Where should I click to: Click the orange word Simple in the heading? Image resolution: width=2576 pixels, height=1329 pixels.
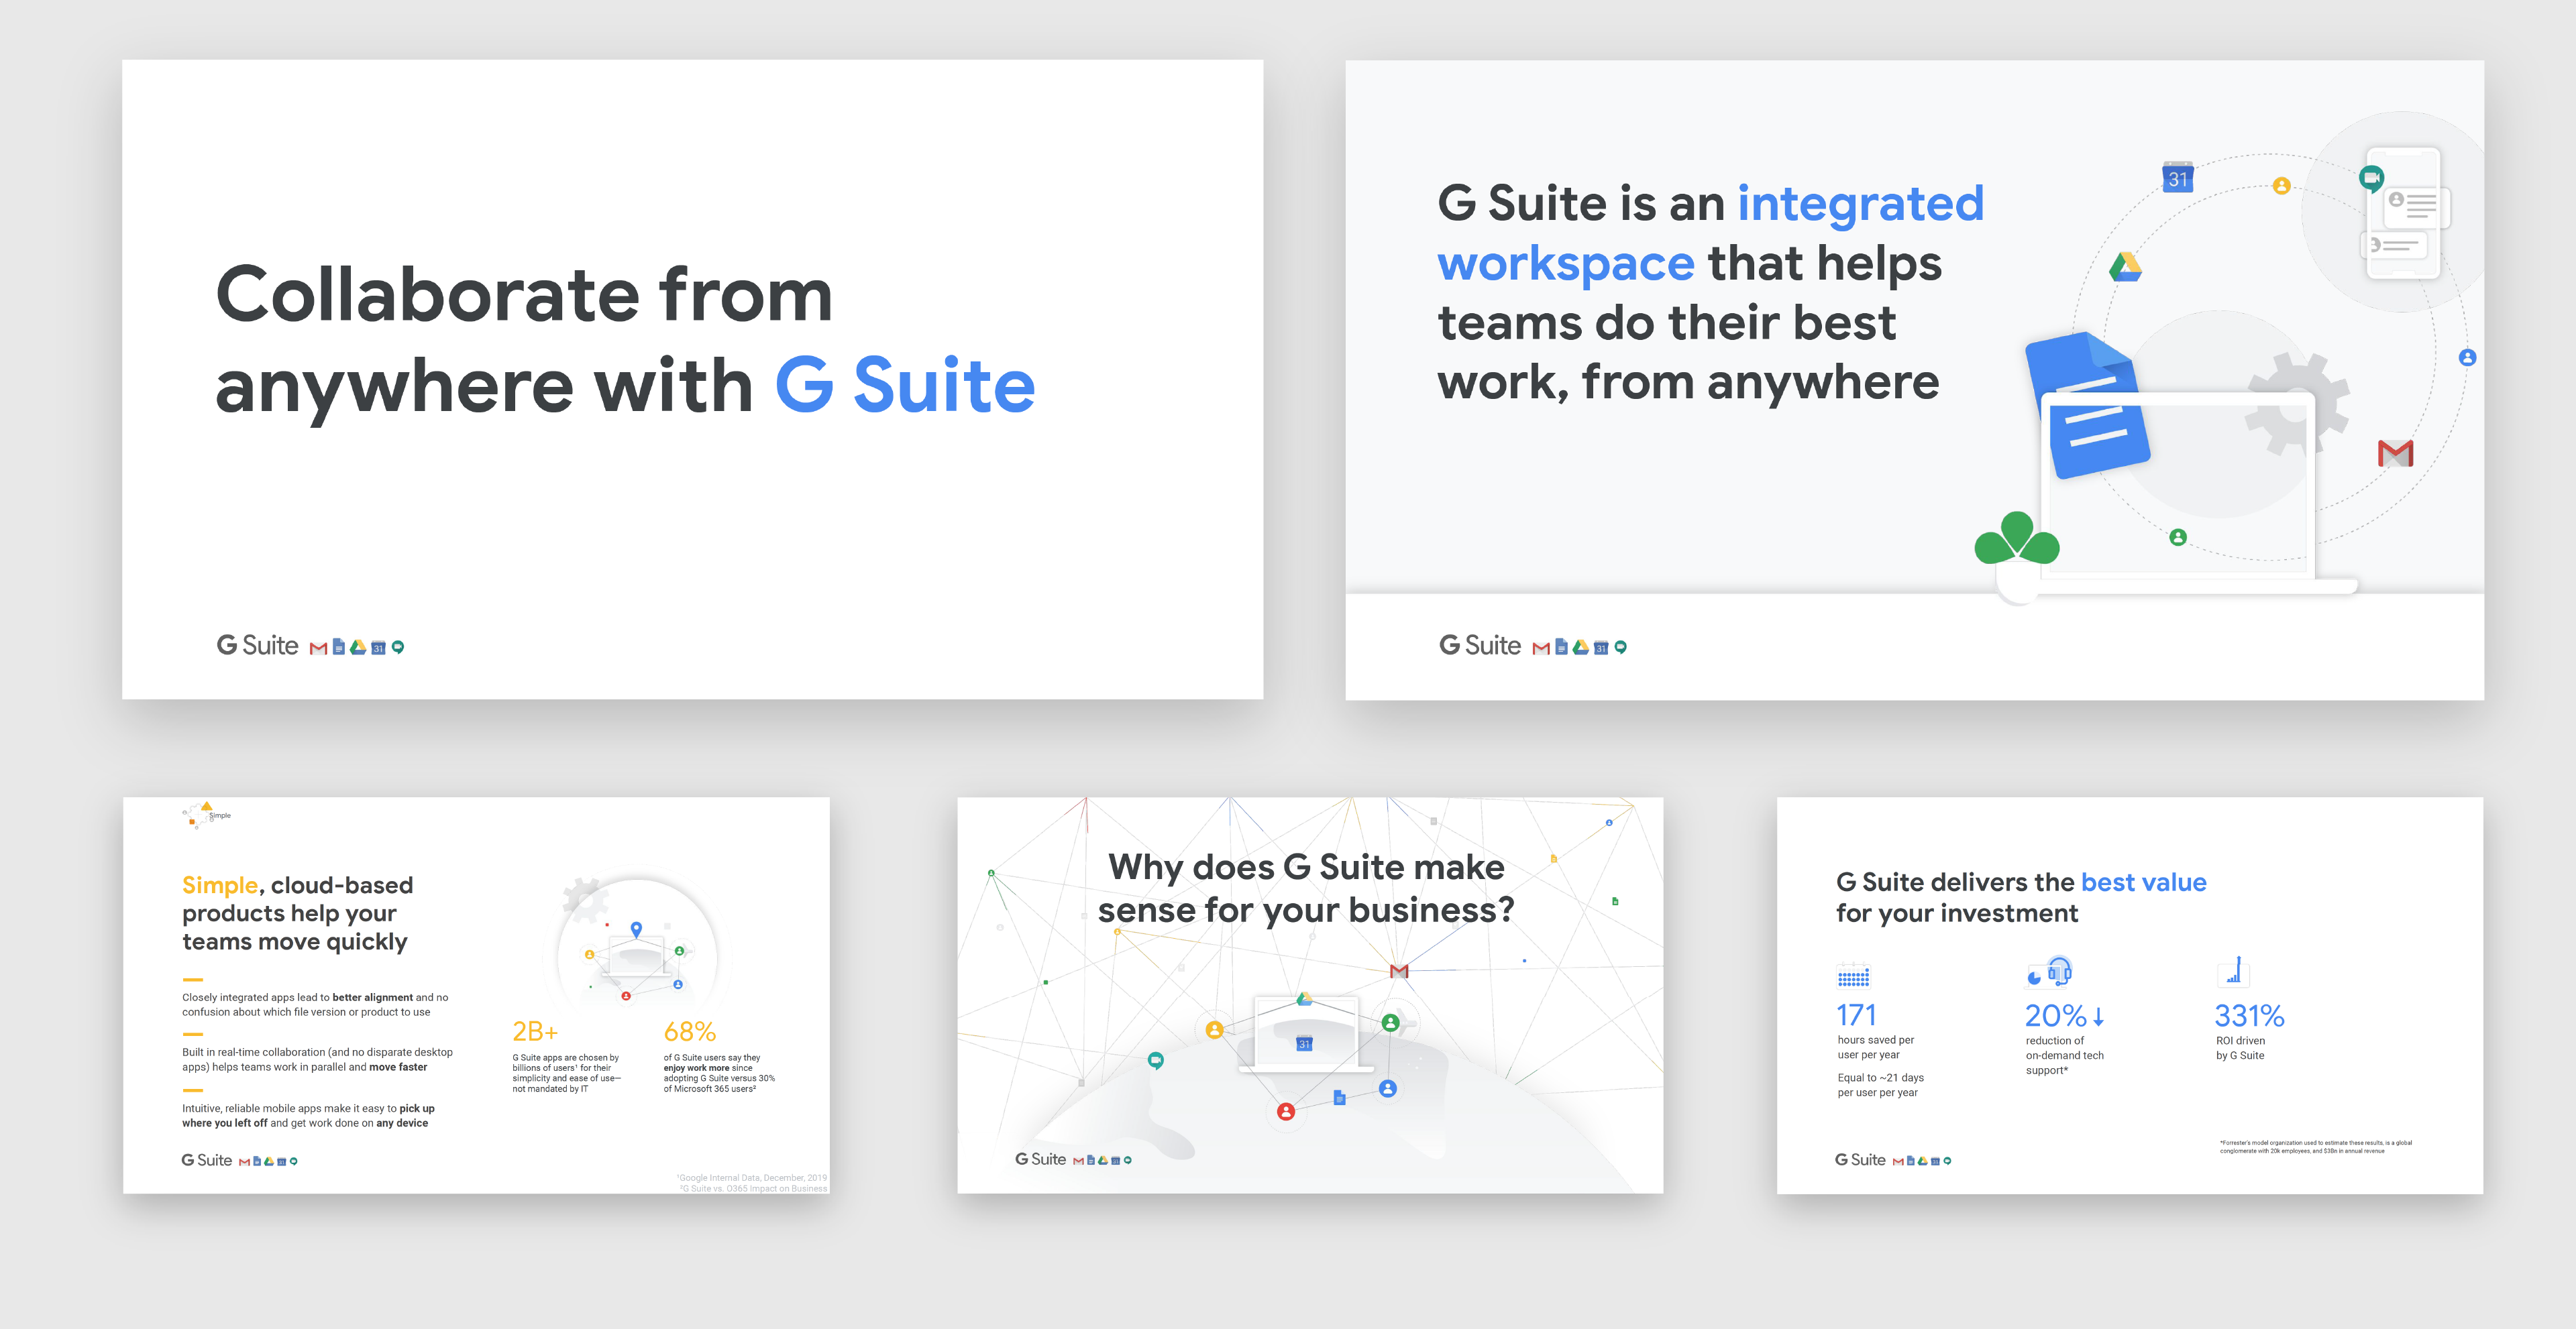(220, 885)
